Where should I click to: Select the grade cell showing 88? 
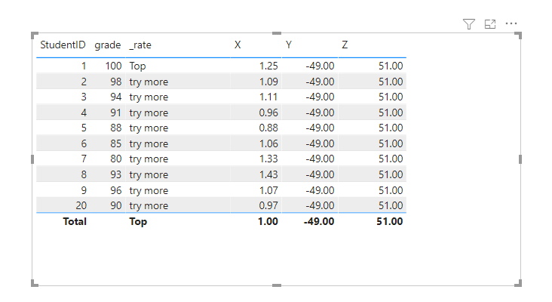tap(116, 128)
